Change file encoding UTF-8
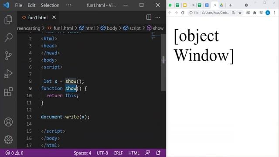The image size is (279, 157). [102, 153]
